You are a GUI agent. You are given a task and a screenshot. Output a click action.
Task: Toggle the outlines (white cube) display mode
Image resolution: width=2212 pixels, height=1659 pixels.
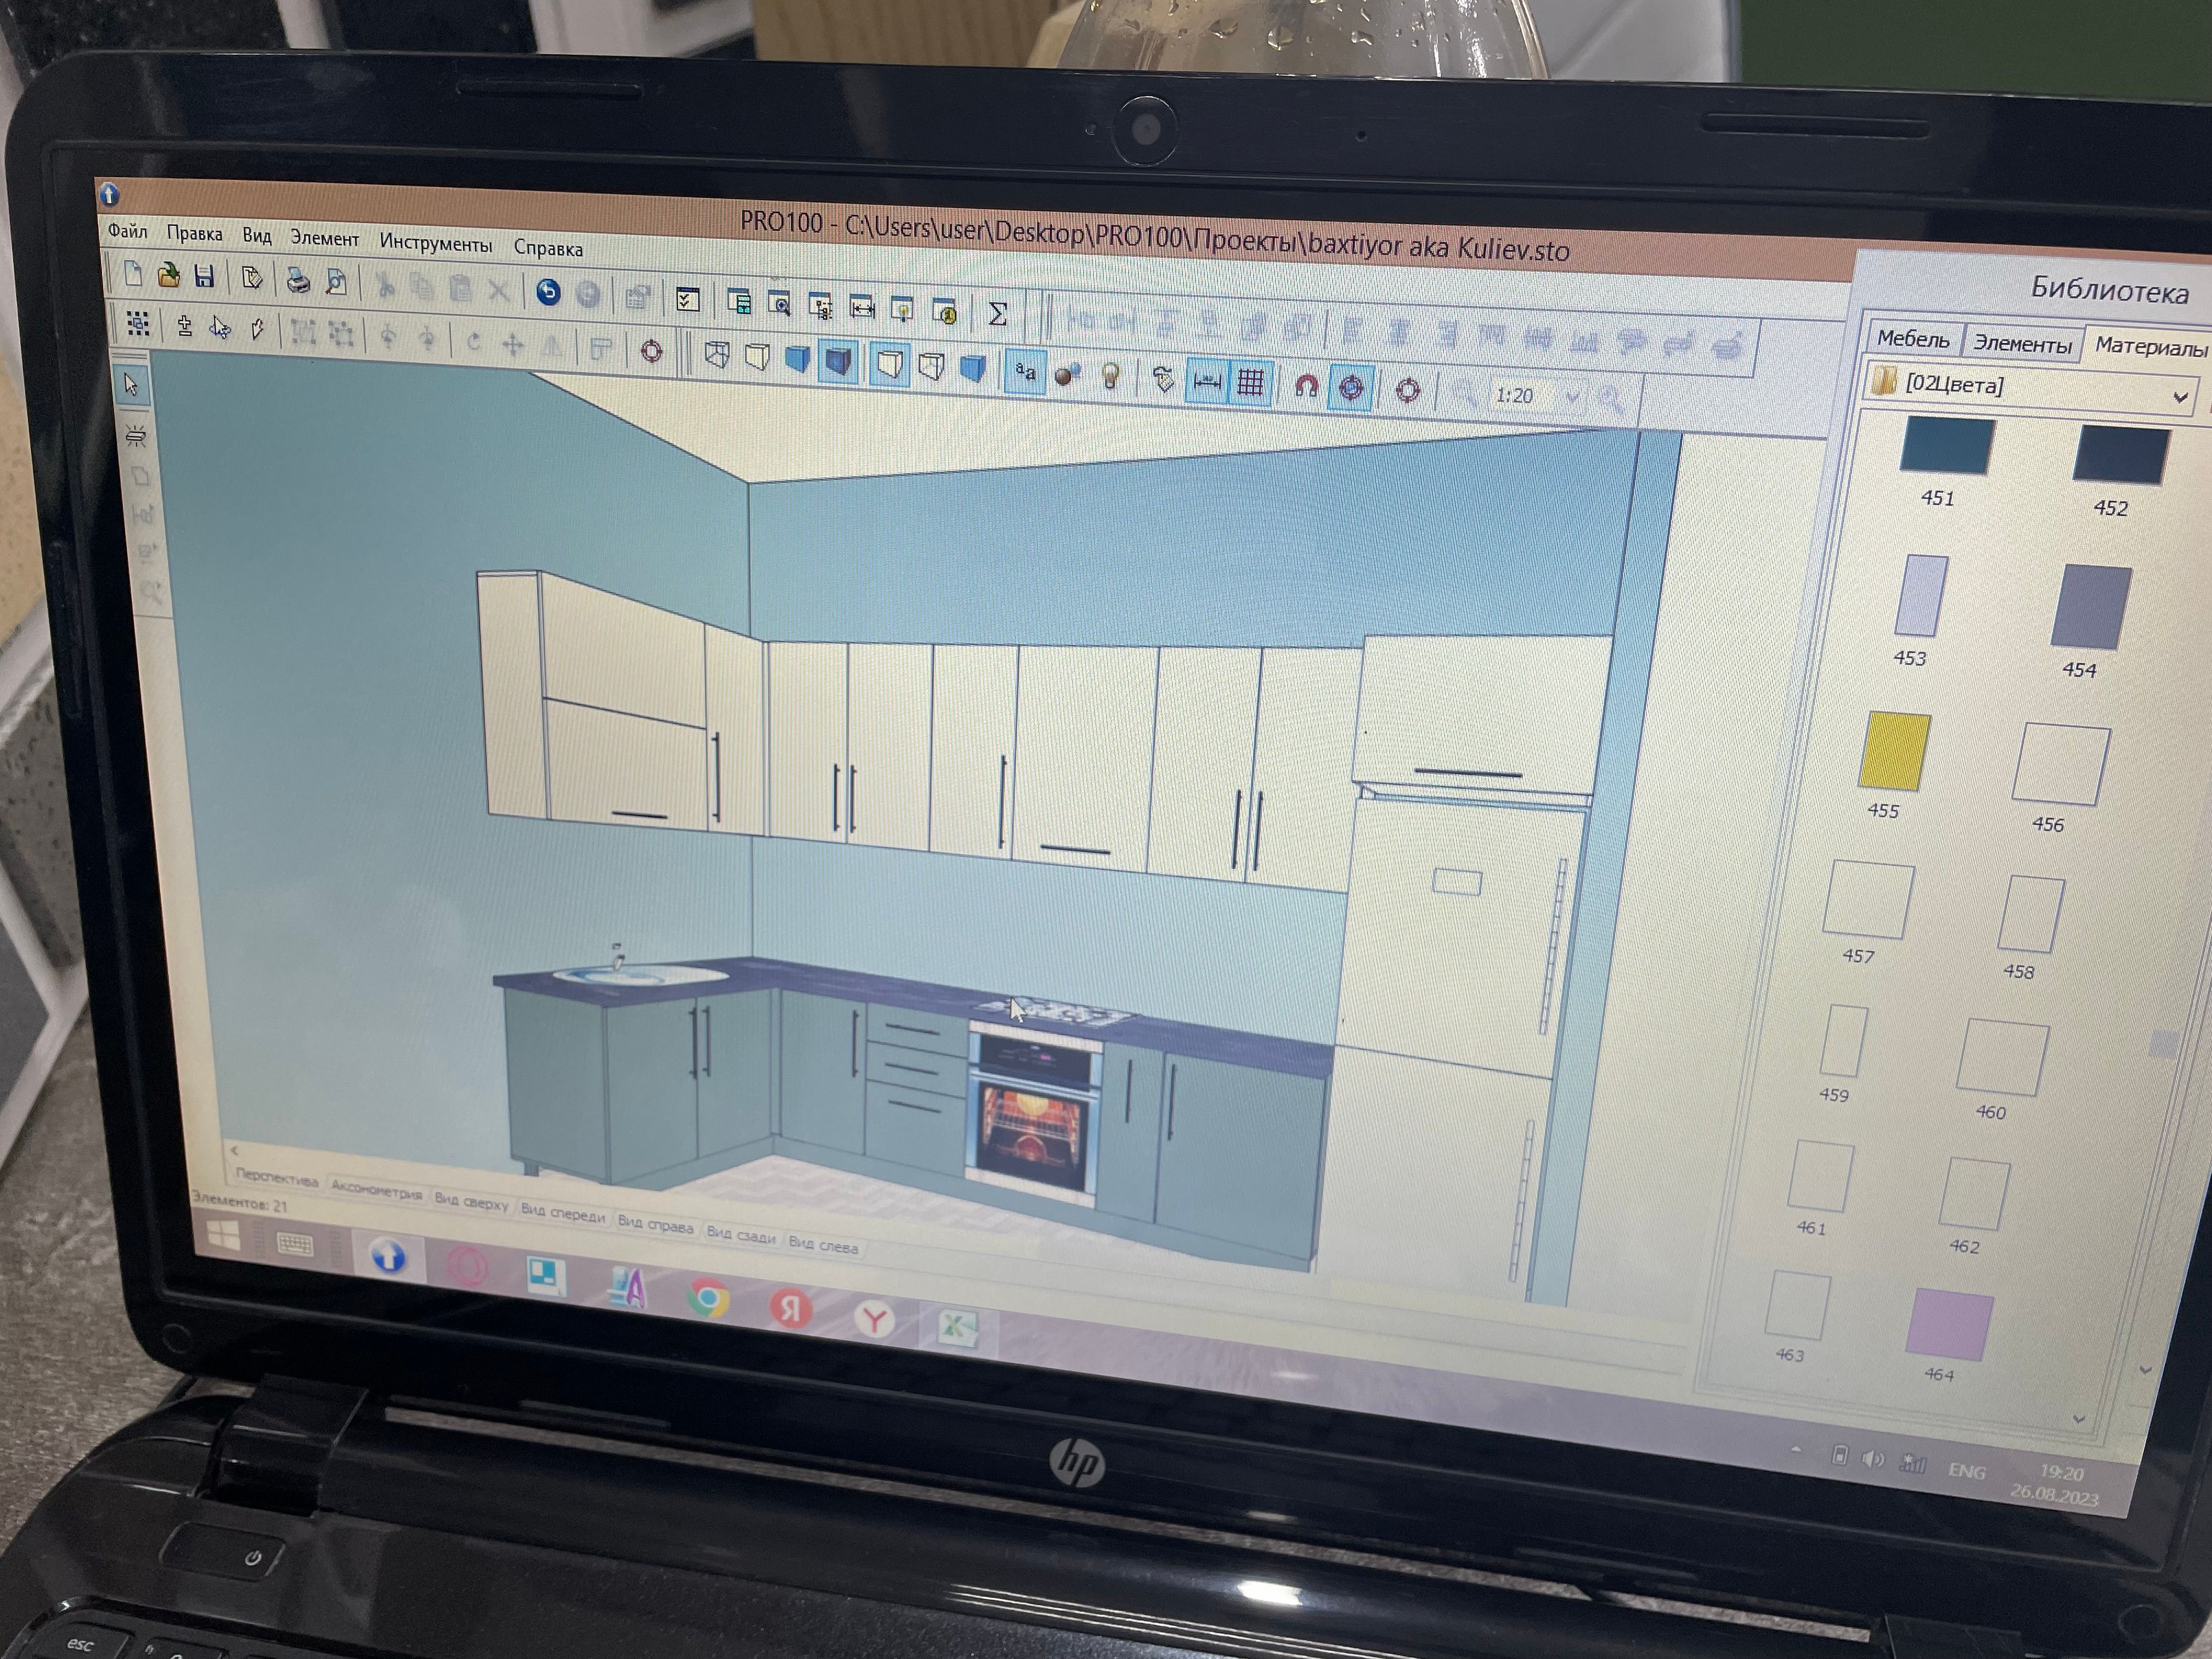click(x=889, y=364)
